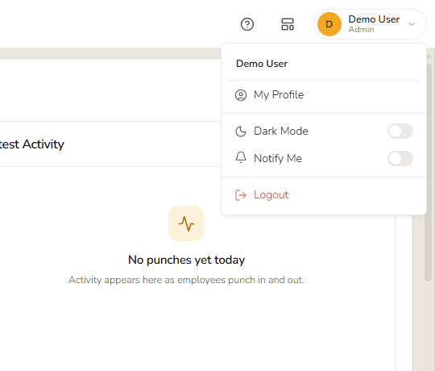This screenshot has width=435, height=371.
Task: Click the 'No punches yet today' text
Action: pos(186,261)
